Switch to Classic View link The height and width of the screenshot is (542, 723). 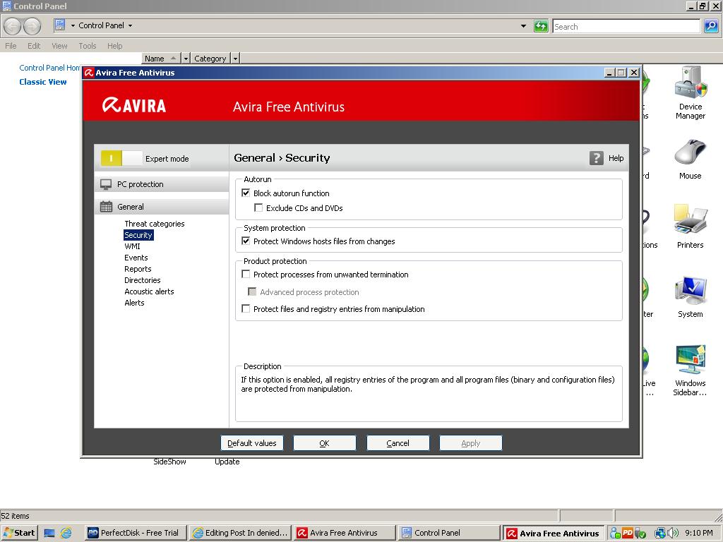[x=43, y=82]
